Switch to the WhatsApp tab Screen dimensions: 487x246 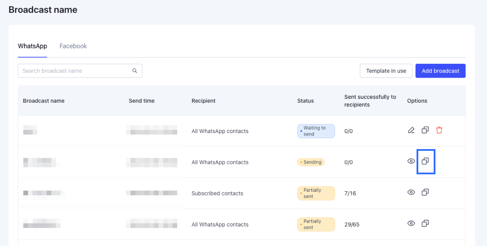(x=32, y=46)
